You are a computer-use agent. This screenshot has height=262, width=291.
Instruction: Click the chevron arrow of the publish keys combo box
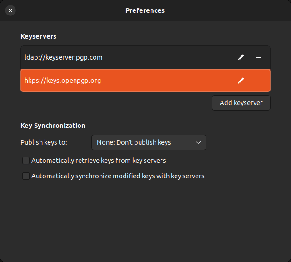[198, 142]
